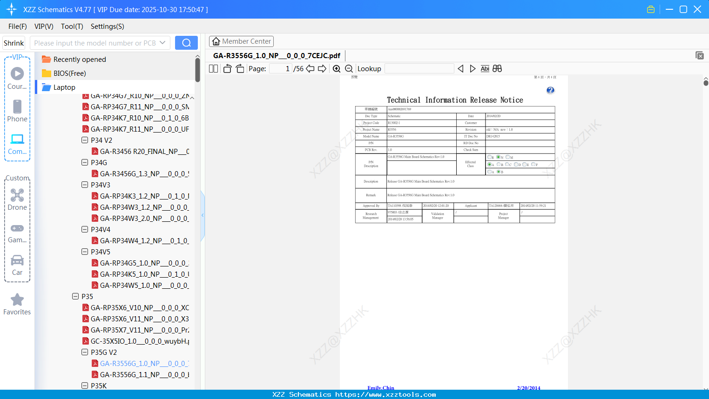This screenshot has width=709, height=399.
Task: Close the document tab panel icon
Action: click(x=699, y=55)
